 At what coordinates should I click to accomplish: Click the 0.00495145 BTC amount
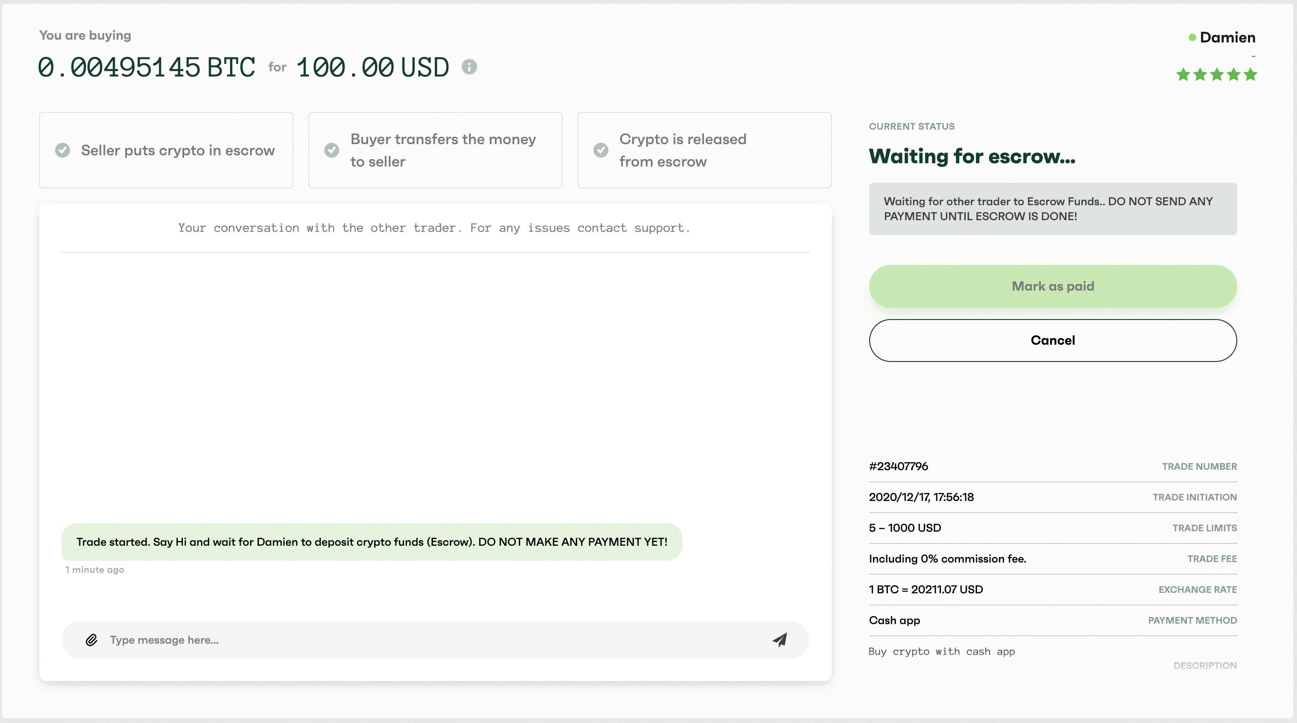(x=146, y=68)
